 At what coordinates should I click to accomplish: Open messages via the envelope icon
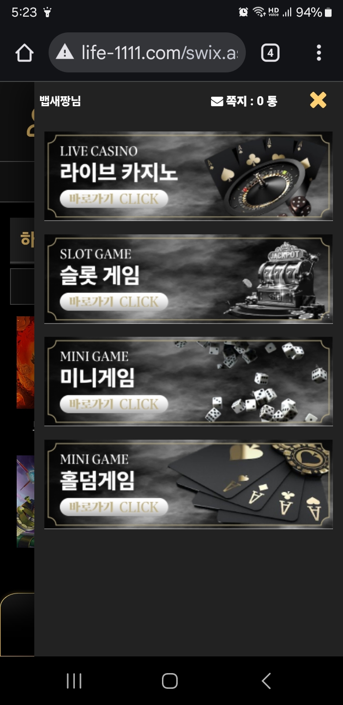click(x=217, y=101)
